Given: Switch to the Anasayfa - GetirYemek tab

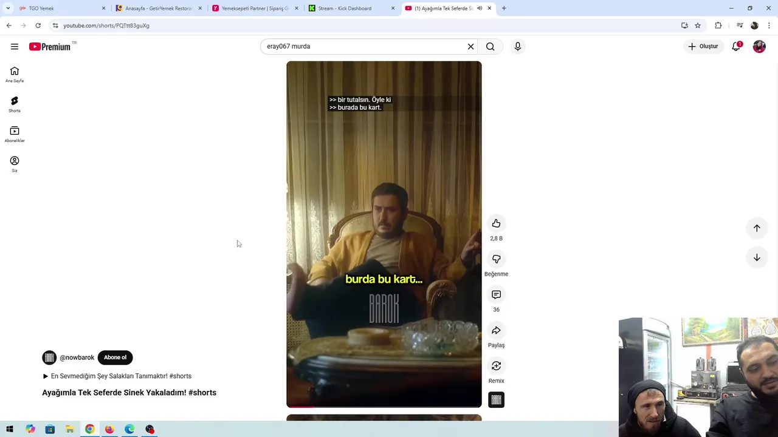Looking at the screenshot, I should pyautogui.click(x=158, y=8).
